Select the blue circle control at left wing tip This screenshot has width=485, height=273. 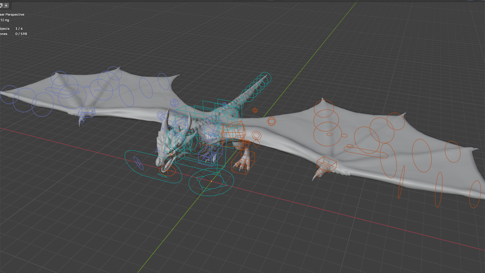click(9, 95)
